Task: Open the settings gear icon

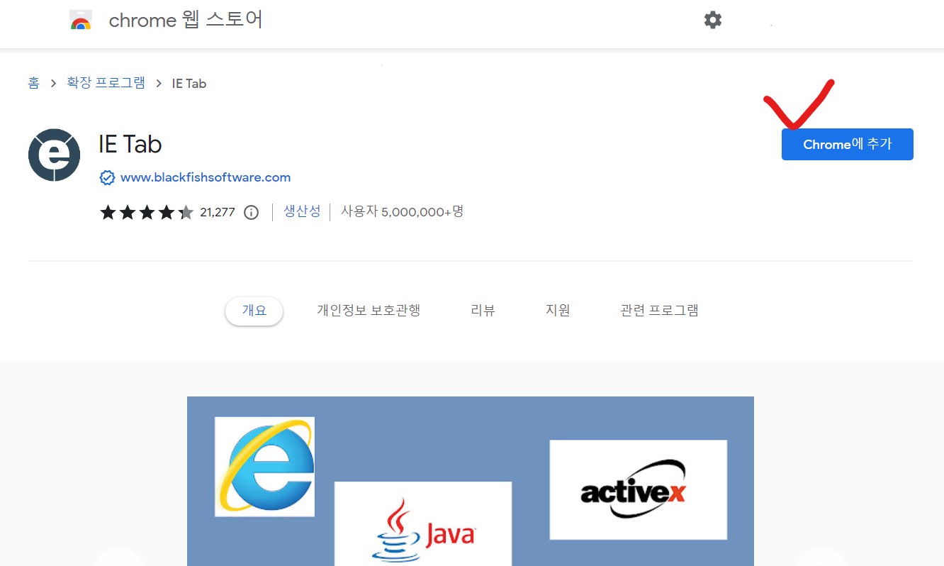Action: coord(713,20)
